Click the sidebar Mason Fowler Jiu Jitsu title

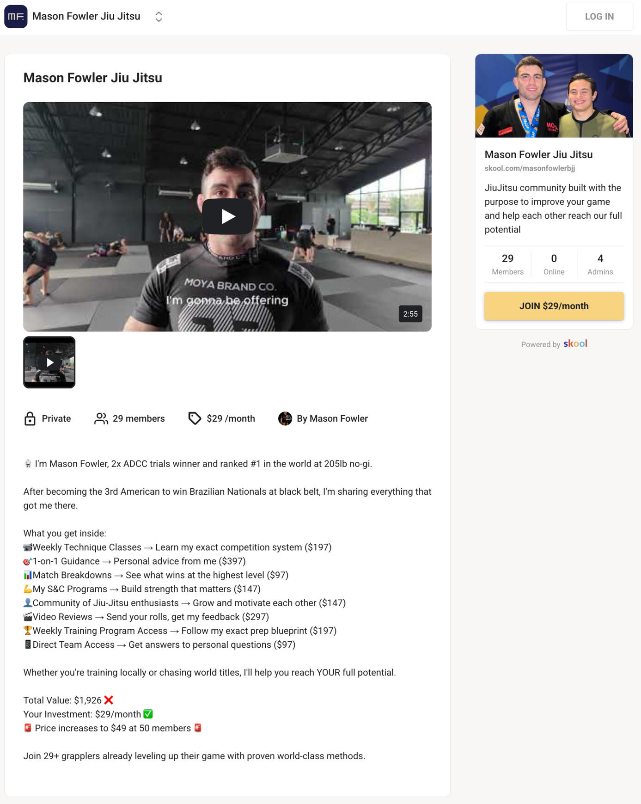click(x=538, y=154)
